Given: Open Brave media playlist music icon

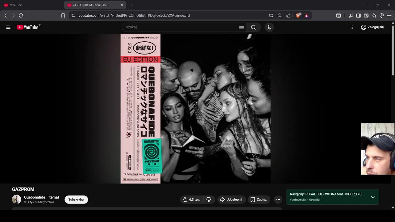Looking at the screenshot, I should [351, 15].
